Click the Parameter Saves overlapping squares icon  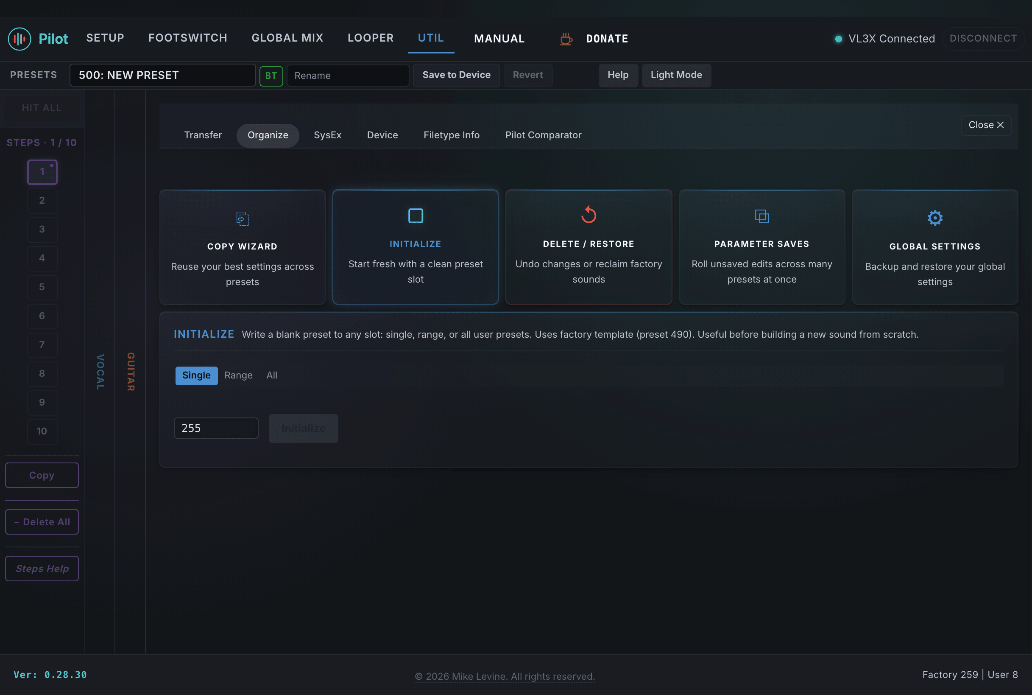coord(762,216)
